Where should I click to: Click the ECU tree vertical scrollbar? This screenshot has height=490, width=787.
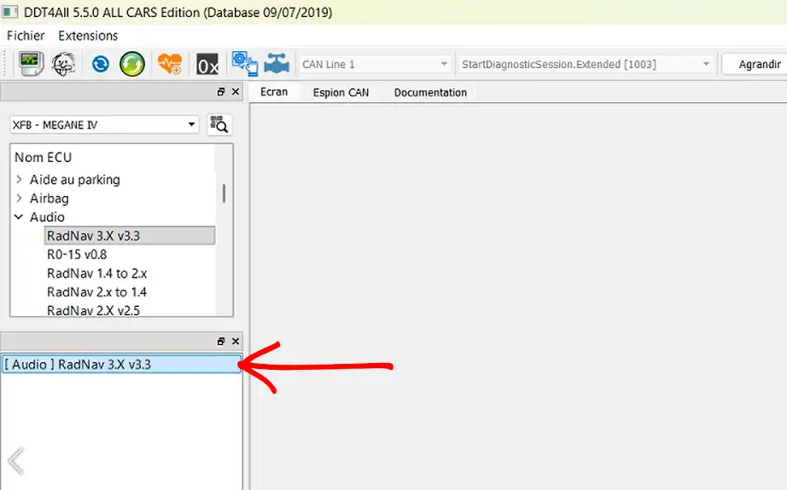(x=224, y=193)
